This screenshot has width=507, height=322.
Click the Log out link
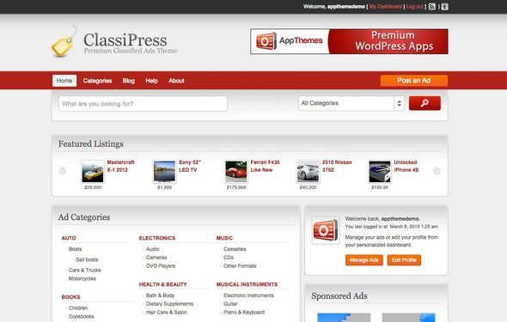click(x=414, y=7)
